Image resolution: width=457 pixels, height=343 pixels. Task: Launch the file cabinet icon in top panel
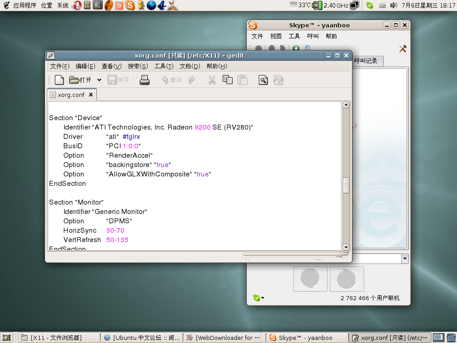(x=87, y=5)
